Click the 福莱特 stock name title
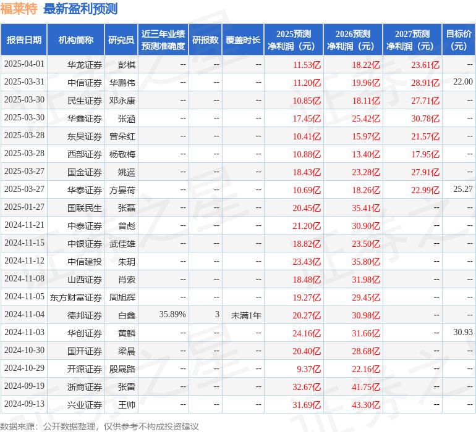The image size is (476, 432). pyautogui.click(x=19, y=9)
